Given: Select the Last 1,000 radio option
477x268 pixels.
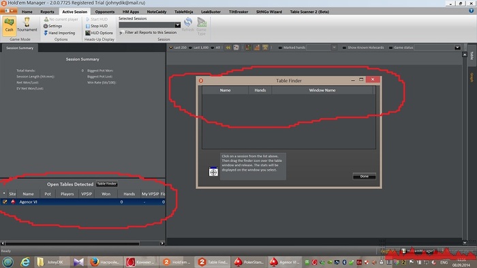Looking at the screenshot, I should pyautogui.click(x=190, y=48).
